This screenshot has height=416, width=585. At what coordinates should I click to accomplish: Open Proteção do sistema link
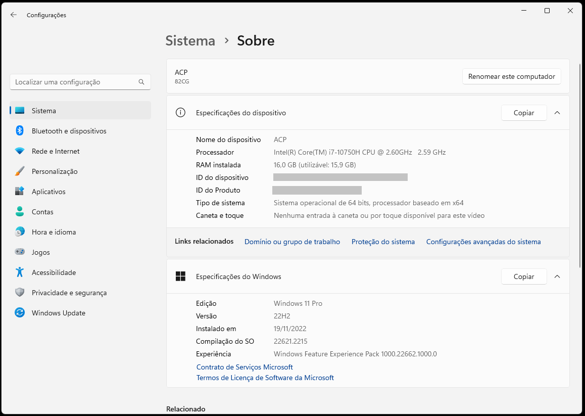[383, 242]
